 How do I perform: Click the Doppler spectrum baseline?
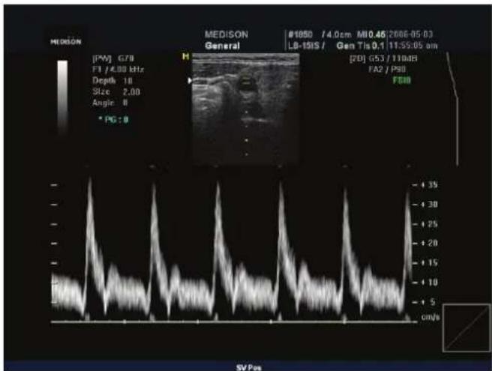pyautogui.click(x=234, y=322)
